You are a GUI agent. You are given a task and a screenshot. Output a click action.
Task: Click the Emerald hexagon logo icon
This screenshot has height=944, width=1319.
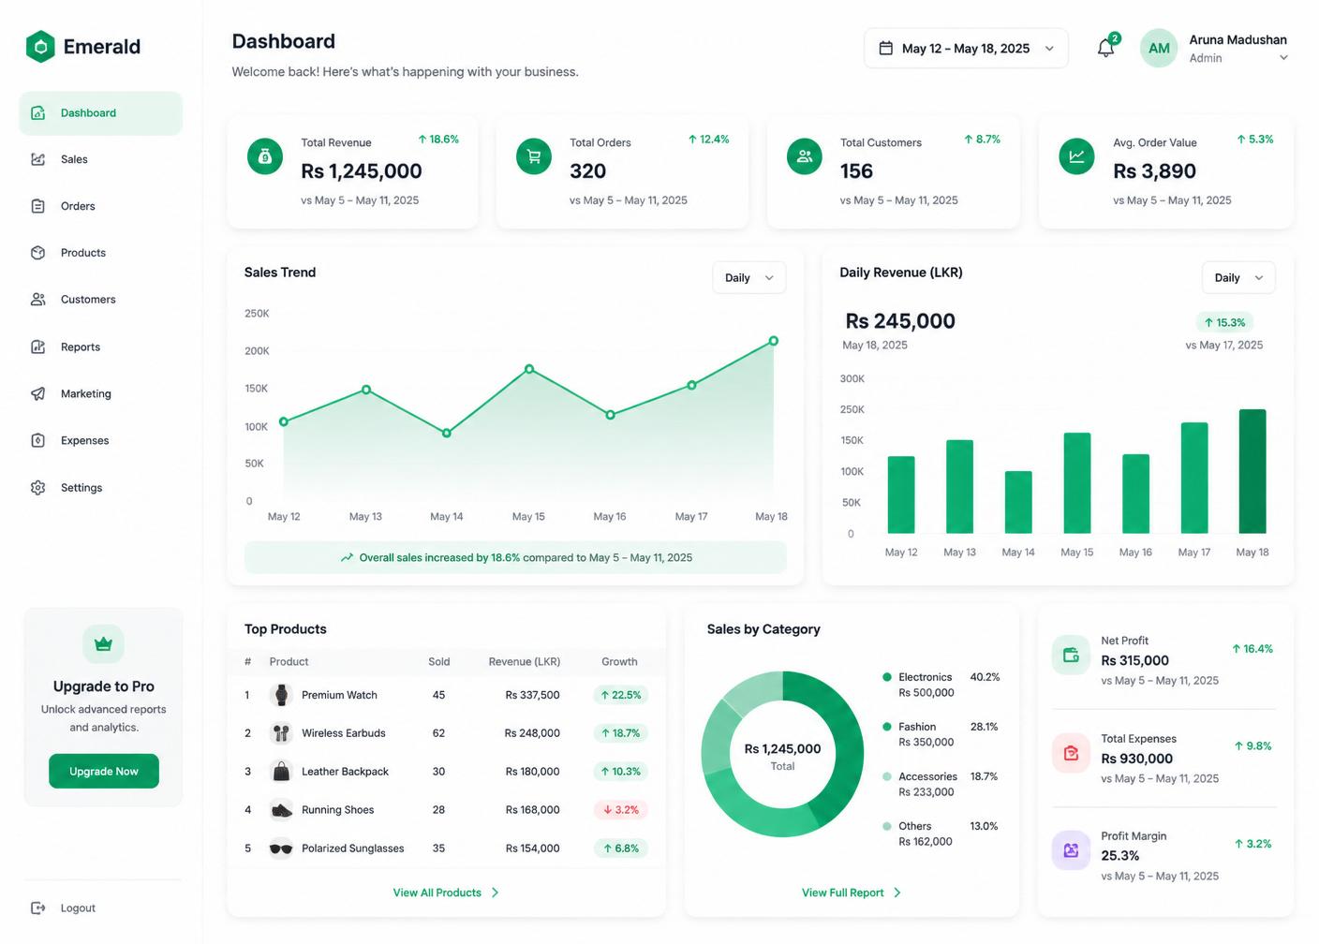pos(40,47)
